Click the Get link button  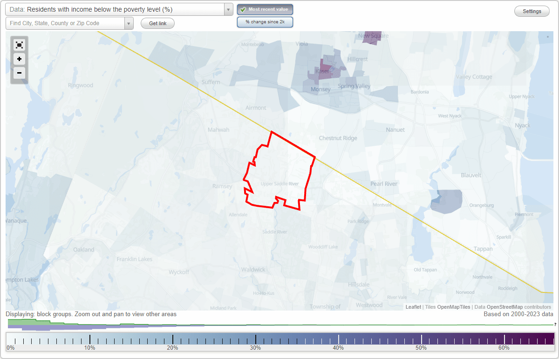pos(157,23)
